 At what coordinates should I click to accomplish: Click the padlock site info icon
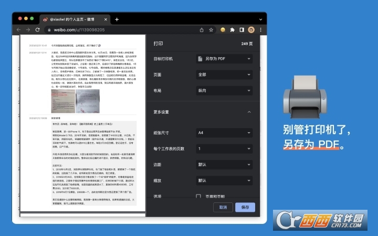49,30
